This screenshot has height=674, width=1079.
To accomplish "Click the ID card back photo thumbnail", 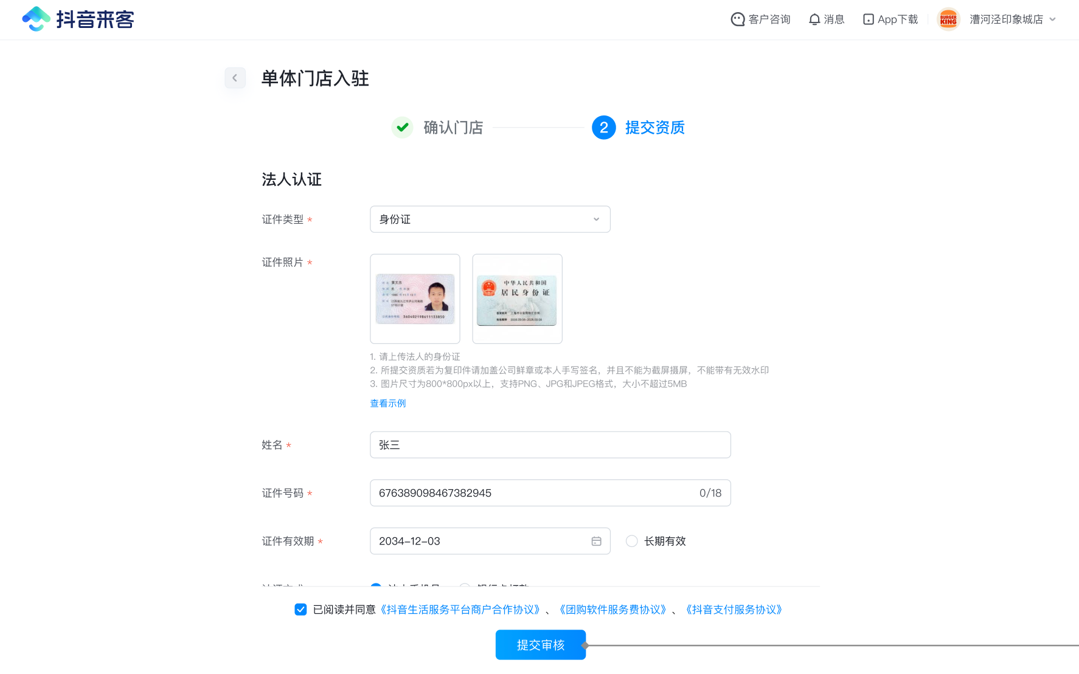I will pos(517,299).
